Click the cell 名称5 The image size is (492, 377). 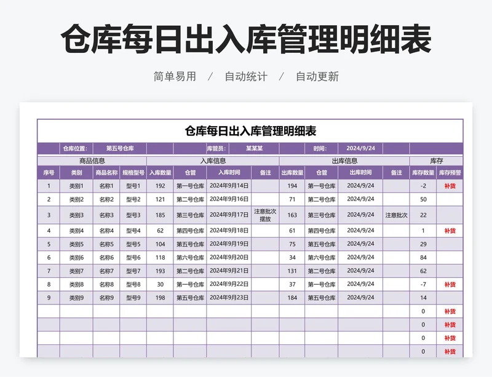click(106, 244)
